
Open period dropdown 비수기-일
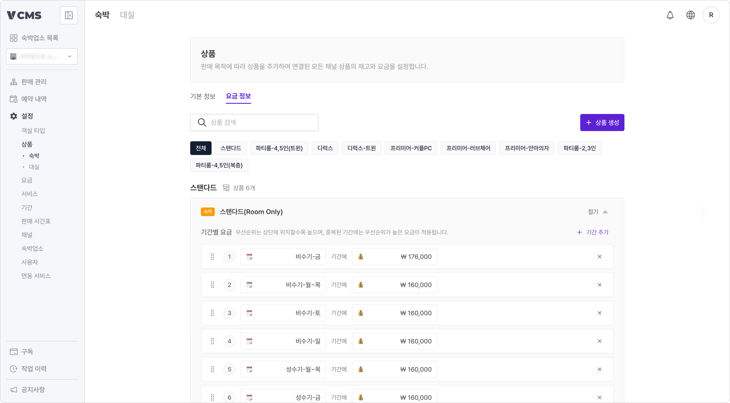coord(283,341)
